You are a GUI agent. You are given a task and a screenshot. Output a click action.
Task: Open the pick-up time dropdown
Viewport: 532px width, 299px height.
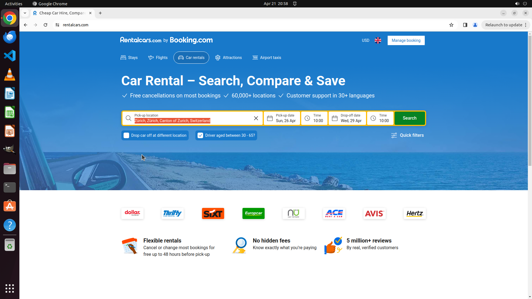314,118
